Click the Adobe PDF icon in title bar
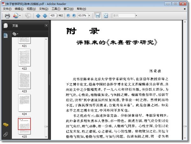 click(x=4, y=4)
